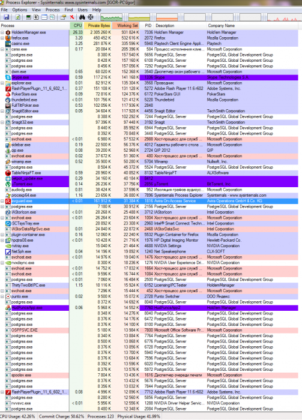Screen dimensions: 302x420
Task: Open the Options menu
Action: 20,10
